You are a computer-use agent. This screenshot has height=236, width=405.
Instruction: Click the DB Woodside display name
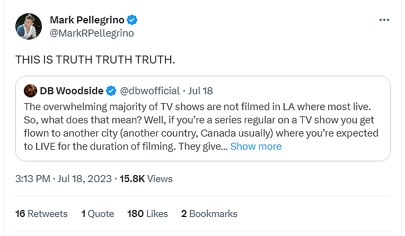(x=72, y=90)
